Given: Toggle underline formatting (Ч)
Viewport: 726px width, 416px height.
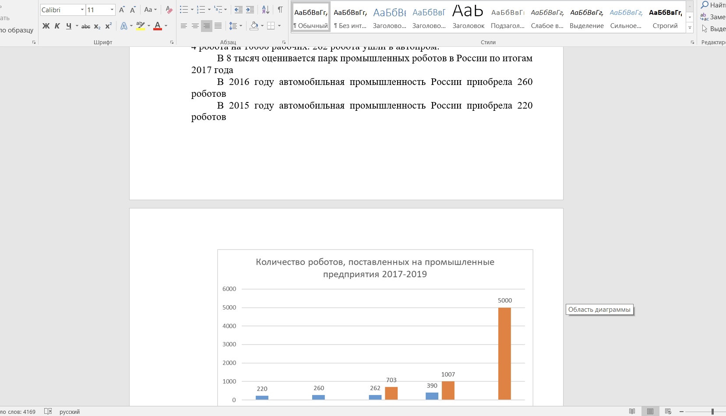Looking at the screenshot, I should click(x=69, y=26).
